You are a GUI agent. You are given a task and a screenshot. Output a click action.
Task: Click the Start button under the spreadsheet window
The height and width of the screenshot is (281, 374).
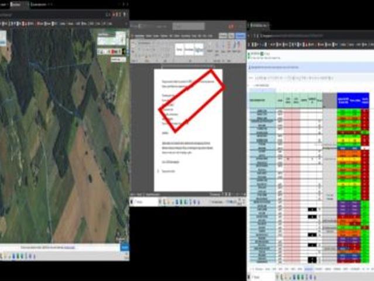pos(250,277)
